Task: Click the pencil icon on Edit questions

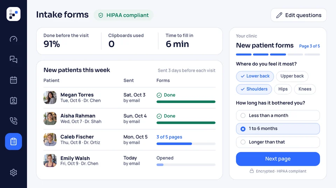Action: point(279,15)
